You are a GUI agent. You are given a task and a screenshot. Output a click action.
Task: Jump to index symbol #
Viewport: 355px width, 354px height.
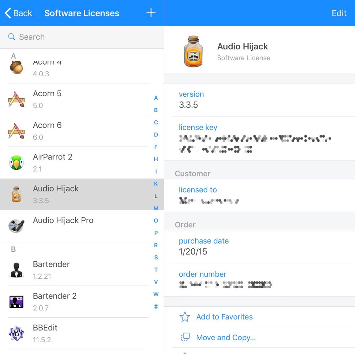click(x=156, y=307)
